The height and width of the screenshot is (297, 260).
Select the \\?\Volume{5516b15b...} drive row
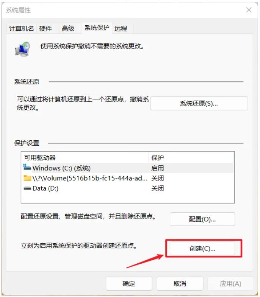(127, 178)
